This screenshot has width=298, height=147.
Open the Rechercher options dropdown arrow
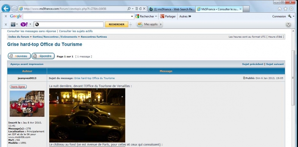pos(156,16)
